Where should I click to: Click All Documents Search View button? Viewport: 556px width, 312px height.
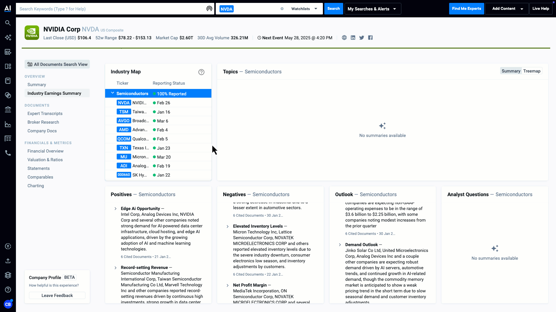tap(57, 64)
